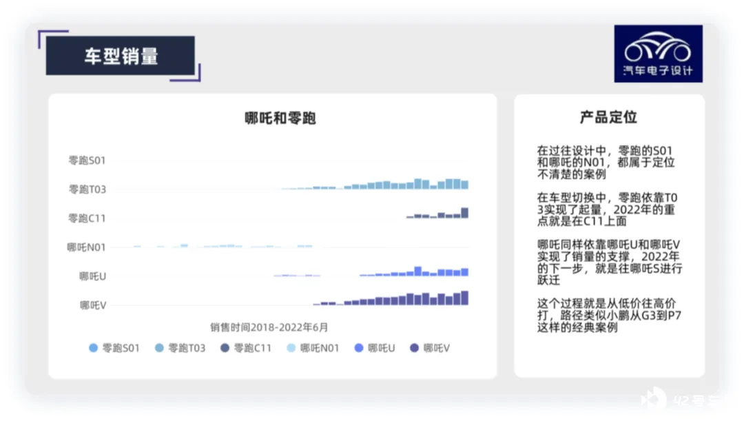The width and height of the screenshot is (744, 421).
Task: Click the 哪吒V legend color dot
Action: pyautogui.click(x=414, y=348)
